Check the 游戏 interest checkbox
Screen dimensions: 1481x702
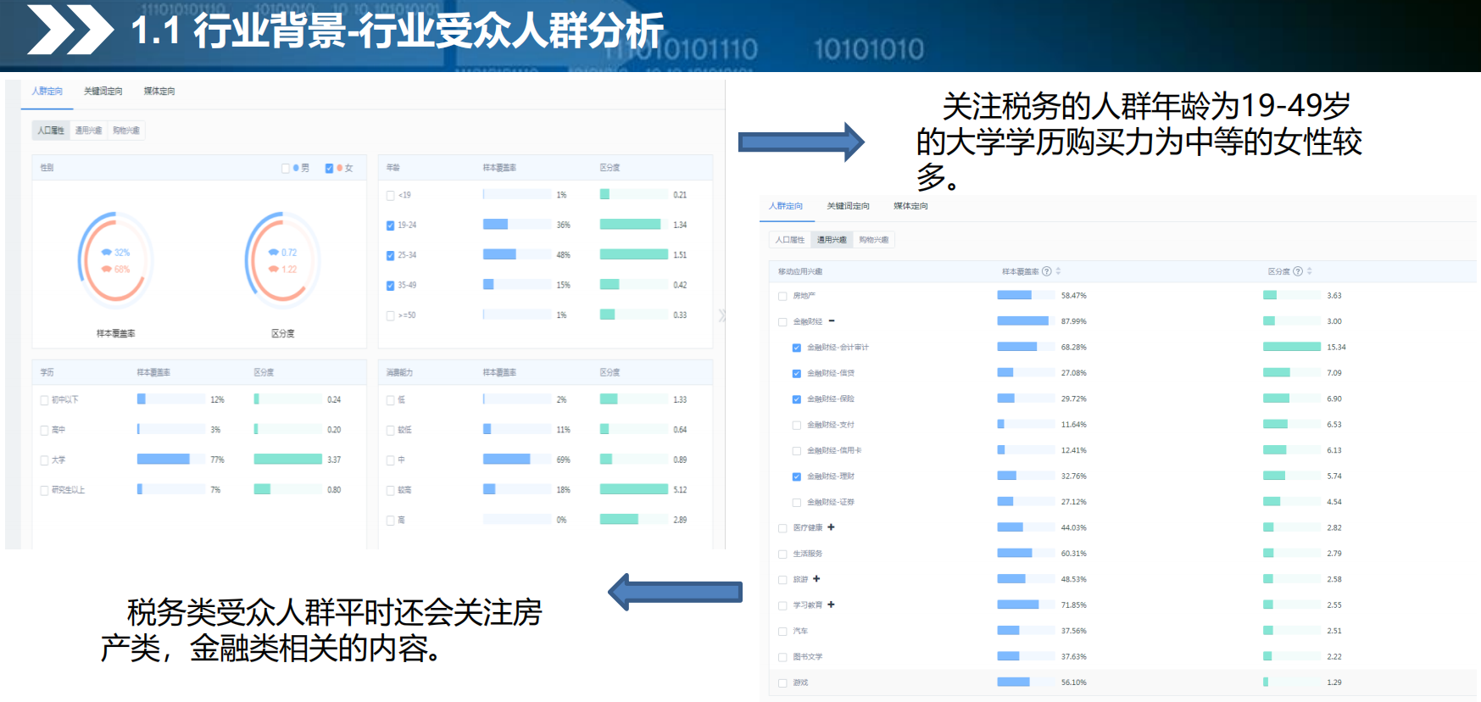click(x=782, y=683)
